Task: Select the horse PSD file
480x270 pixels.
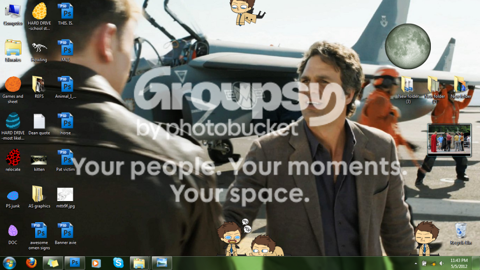Action: [x=66, y=124]
